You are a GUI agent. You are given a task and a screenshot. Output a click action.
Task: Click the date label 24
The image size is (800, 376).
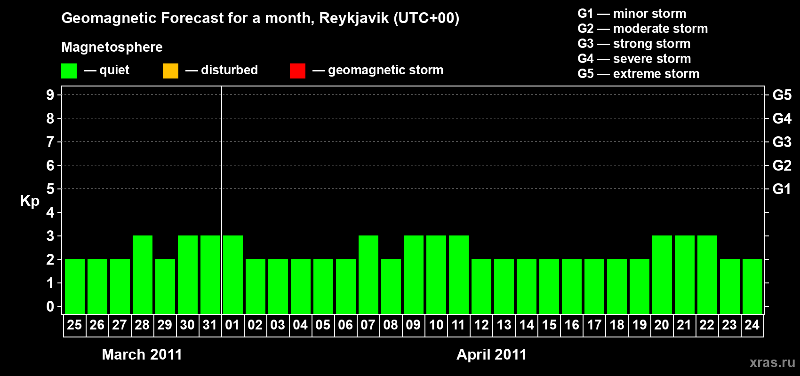click(752, 325)
